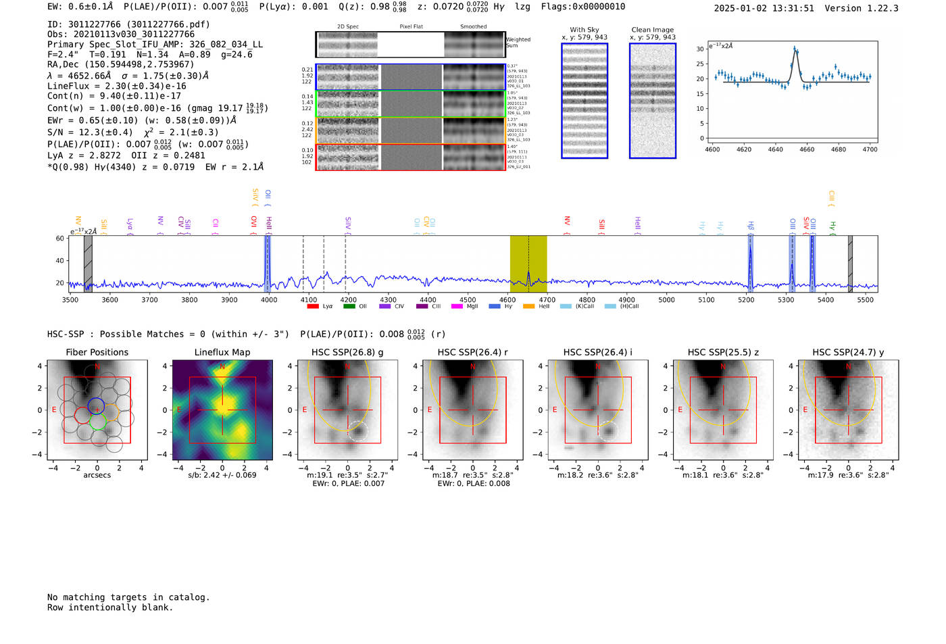Screen dimensions: 946x644
Task: Select the 'No matching targets in catalog.' text
Action: (x=128, y=597)
